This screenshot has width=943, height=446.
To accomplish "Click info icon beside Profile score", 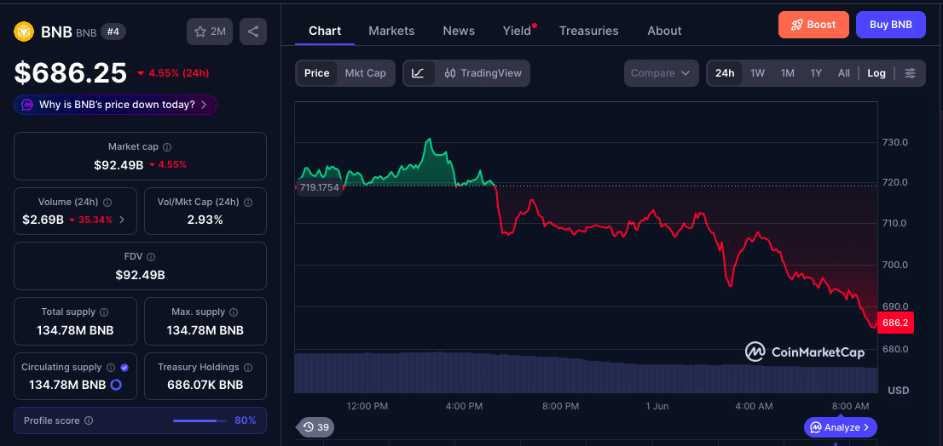I will click(x=89, y=420).
